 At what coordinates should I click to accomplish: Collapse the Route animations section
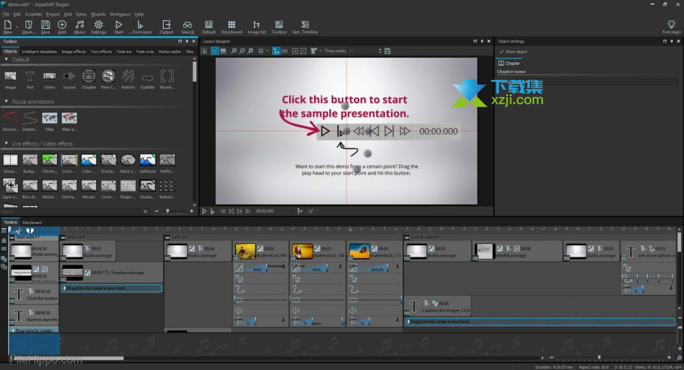click(6, 101)
